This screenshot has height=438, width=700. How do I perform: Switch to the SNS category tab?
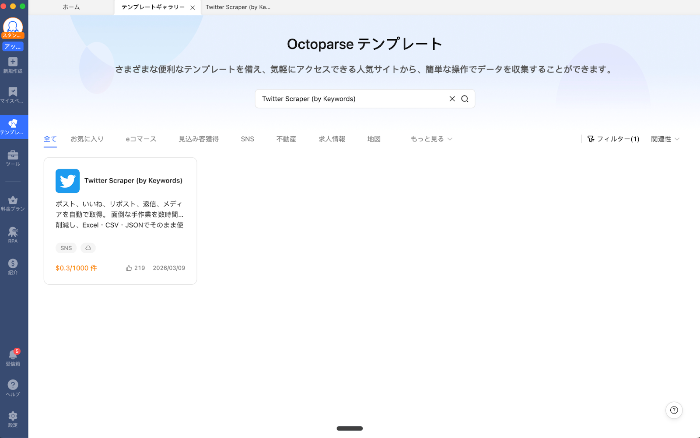(247, 139)
